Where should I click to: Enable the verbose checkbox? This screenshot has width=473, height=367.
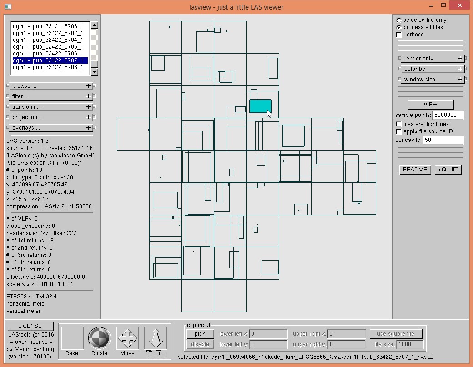click(399, 35)
